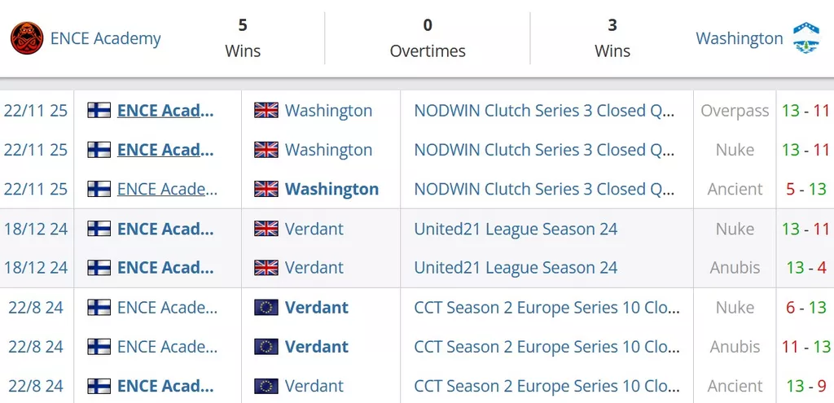The height and width of the screenshot is (403, 834).
Task: Click the Washington team logo in header
Action: (x=806, y=38)
